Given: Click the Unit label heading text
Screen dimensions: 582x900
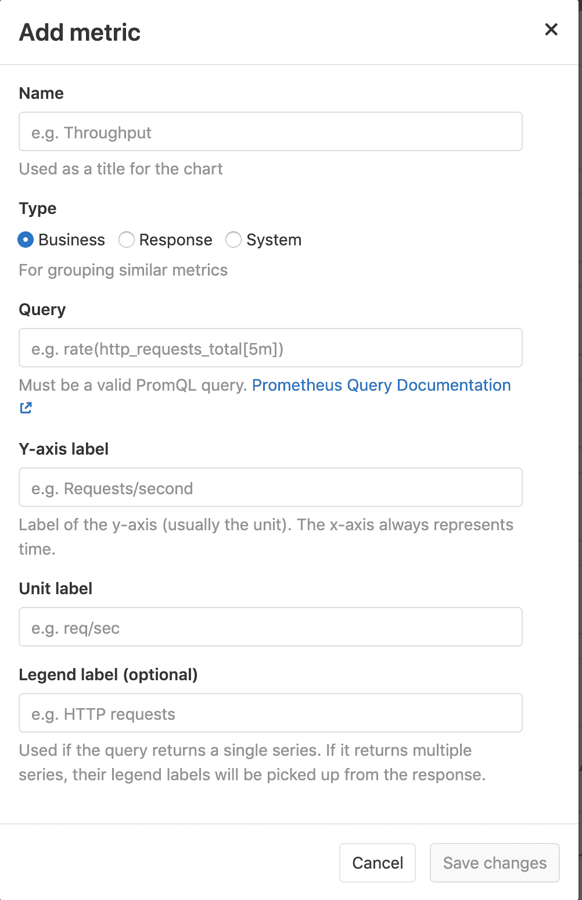Looking at the screenshot, I should [x=56, y=588].
